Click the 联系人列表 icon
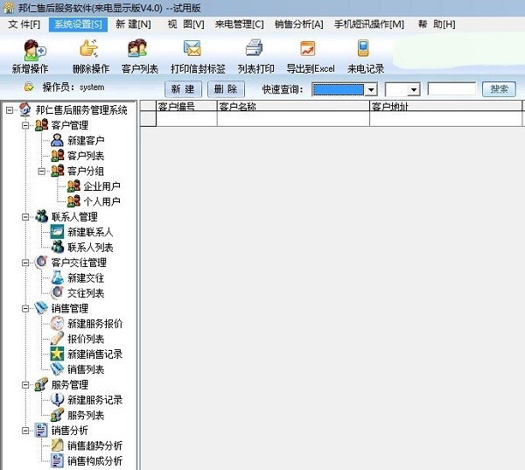Screen dimensions: 525x470 pos(57,247)
